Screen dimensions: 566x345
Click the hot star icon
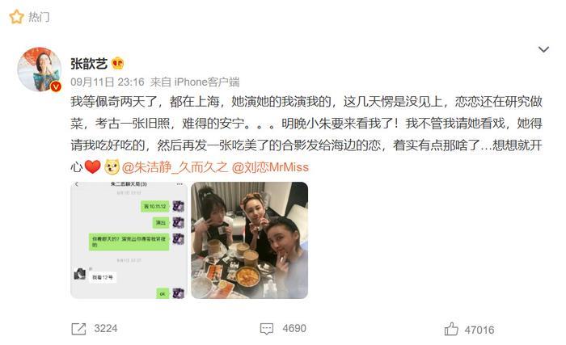16,17
